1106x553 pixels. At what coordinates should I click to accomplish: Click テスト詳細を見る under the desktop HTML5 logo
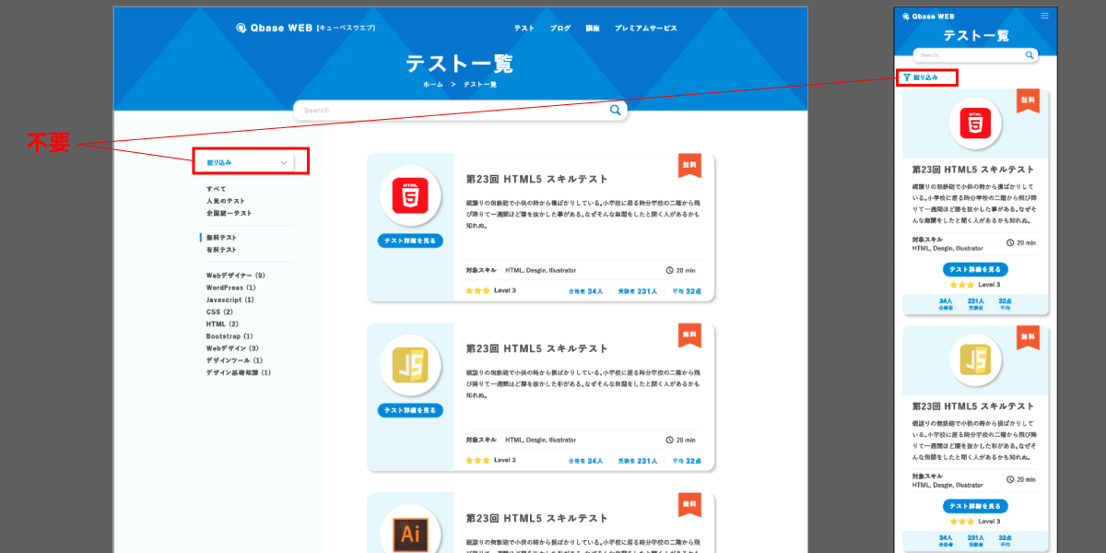coord(410,241)
